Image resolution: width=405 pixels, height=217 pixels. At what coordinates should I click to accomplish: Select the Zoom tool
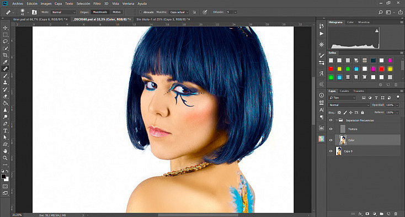[5, 158]
